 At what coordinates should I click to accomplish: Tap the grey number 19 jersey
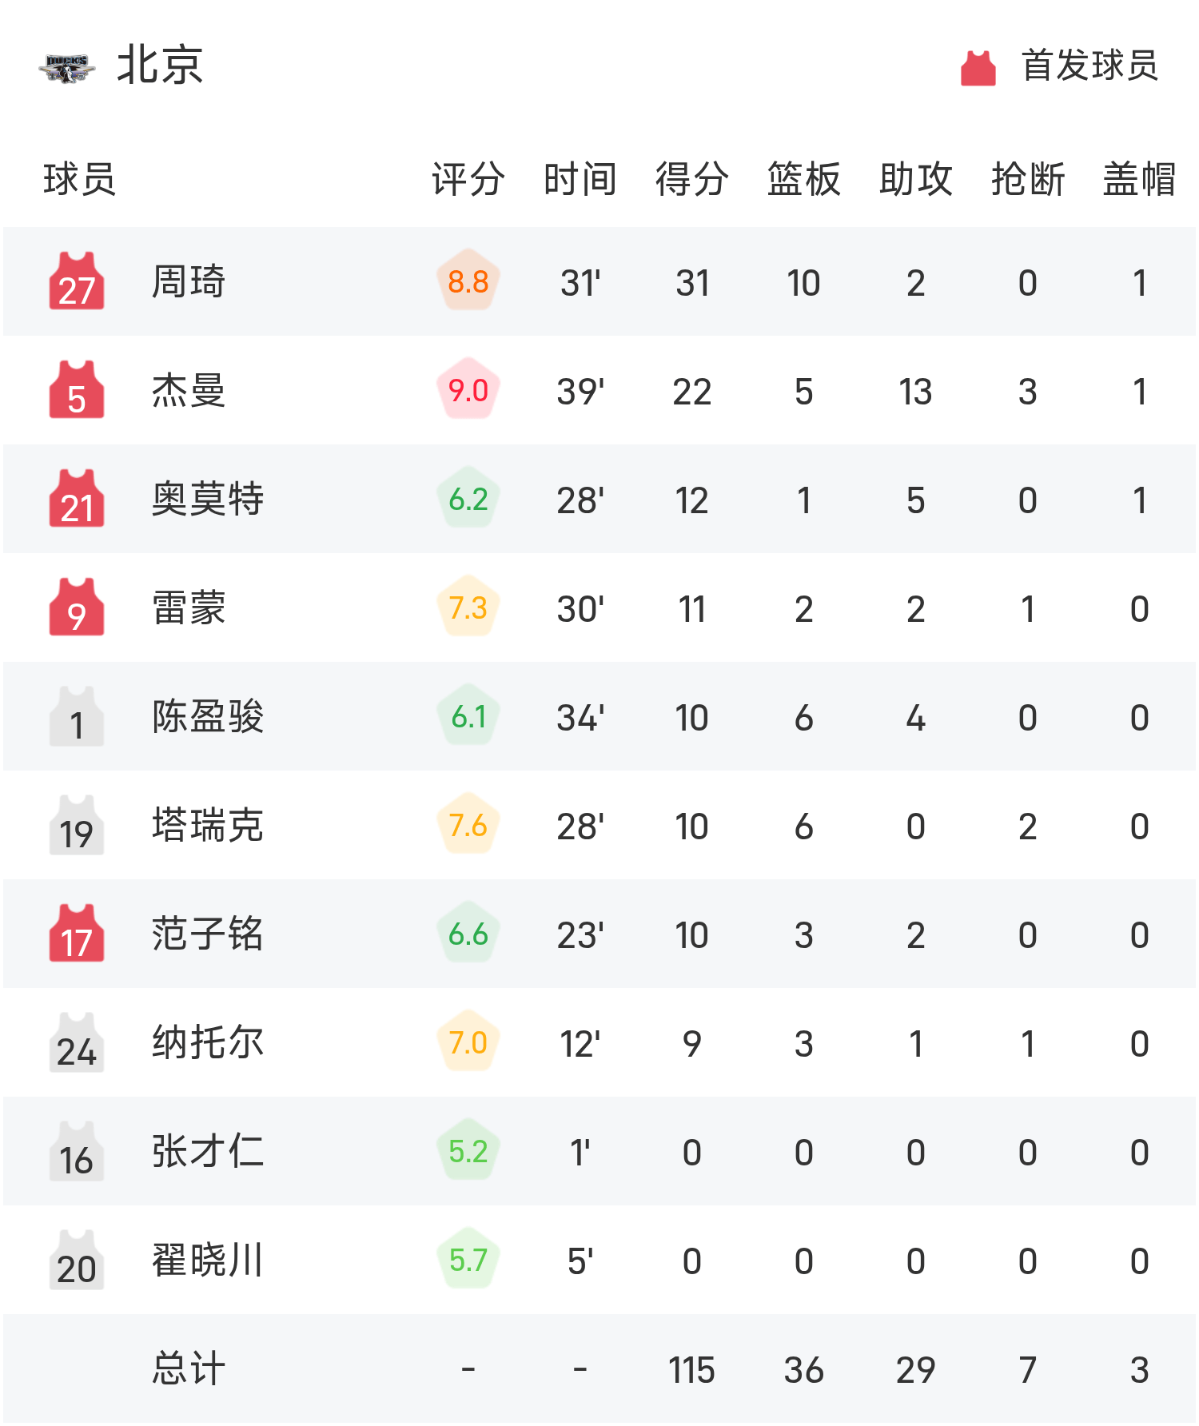click(x=77, y=825)
